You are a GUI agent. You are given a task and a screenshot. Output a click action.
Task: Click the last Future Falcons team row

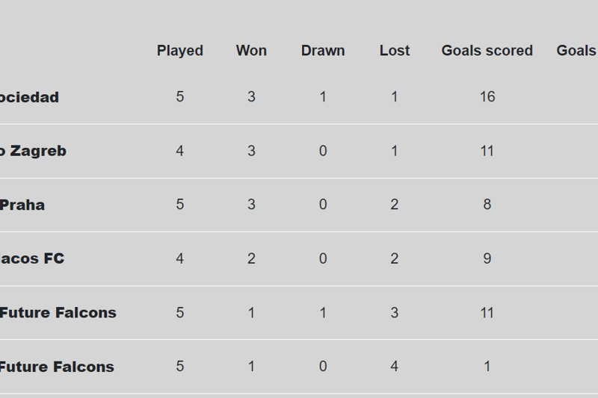[57, 367]
